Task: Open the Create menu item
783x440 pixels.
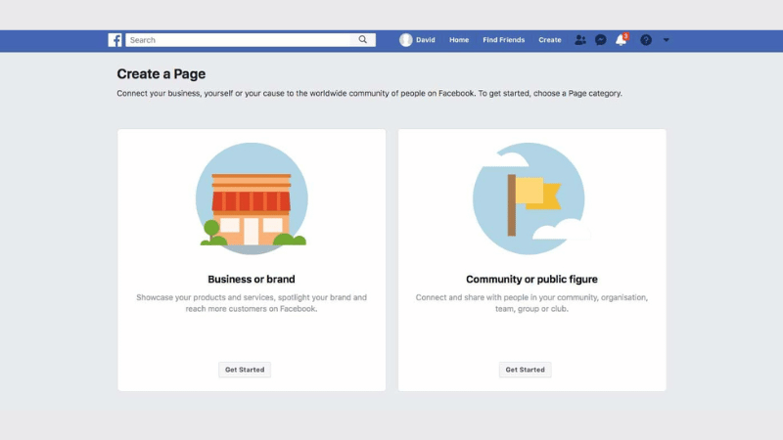Action: click(x=550, y=40)
